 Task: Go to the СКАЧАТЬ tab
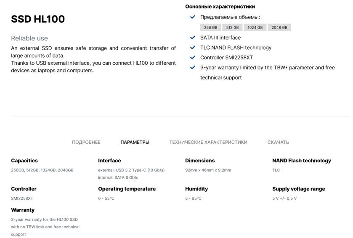click(x=278, y=142)
